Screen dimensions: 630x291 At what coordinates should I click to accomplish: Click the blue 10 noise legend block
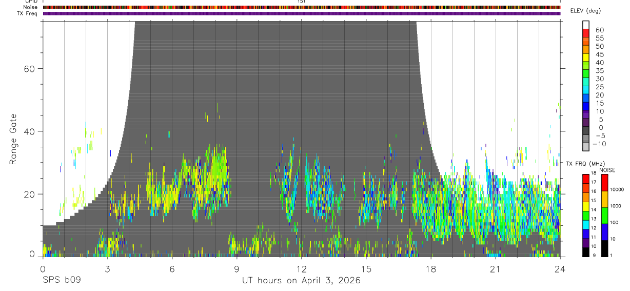click(604, 232)
